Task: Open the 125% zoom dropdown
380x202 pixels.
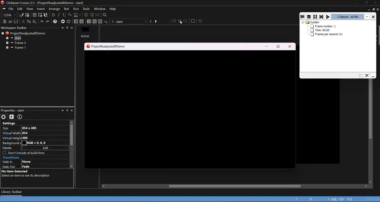Action: pos(14,15)
